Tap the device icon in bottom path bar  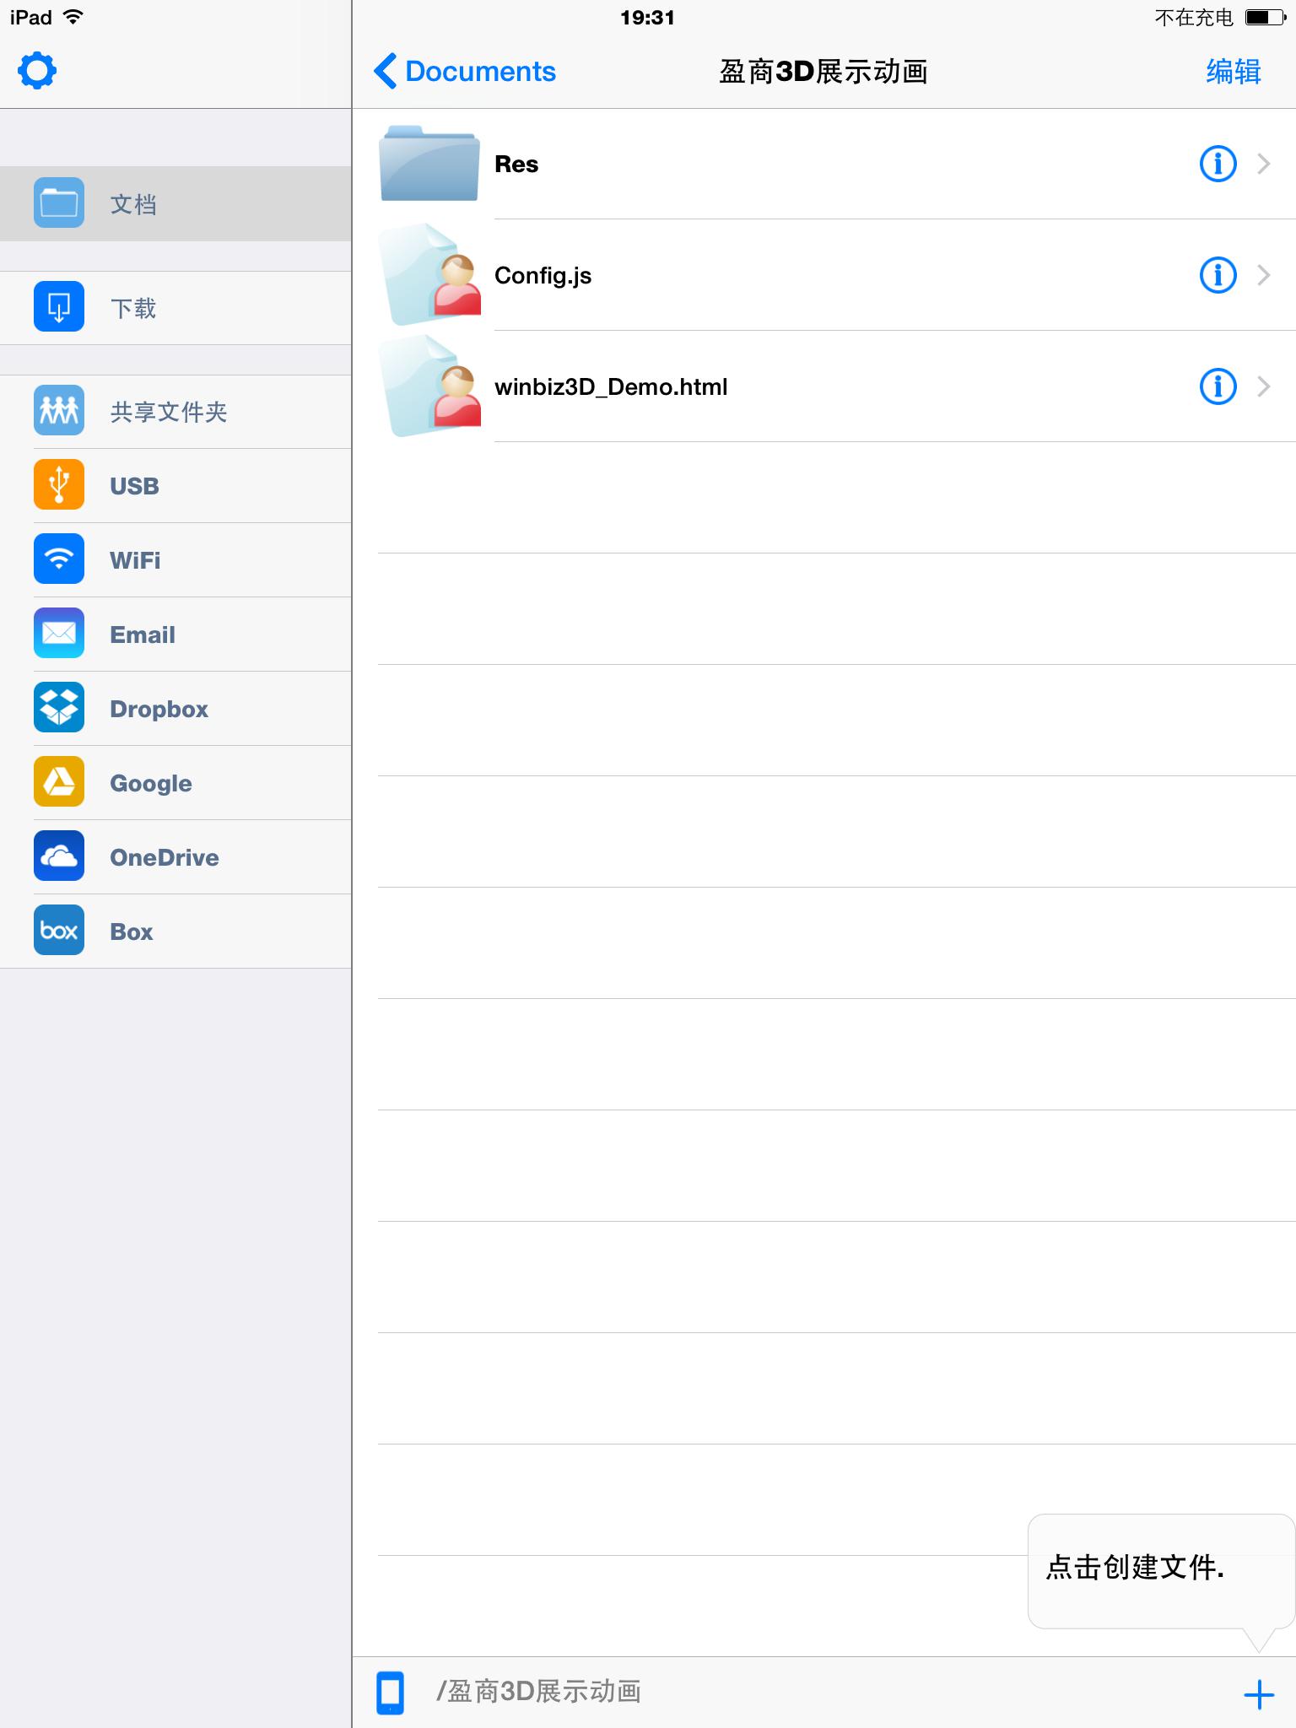(390, 1692)
